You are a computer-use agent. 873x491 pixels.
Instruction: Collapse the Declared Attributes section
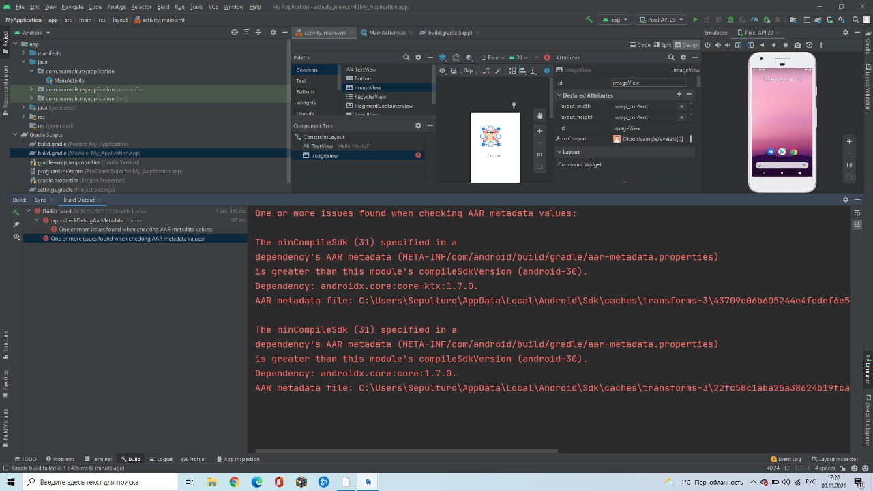tap(560, 95)
